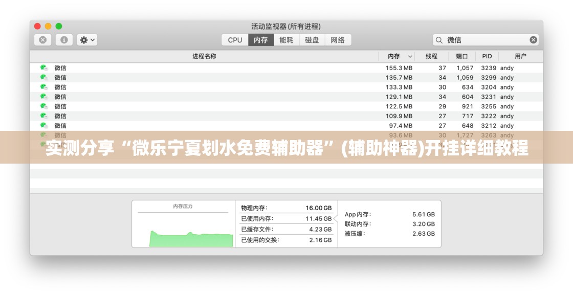The height and width of the screenshot is (295, 573).
Task: Click the WeChat icon in the 155.3 MB row
Action: tap(44, 67)
